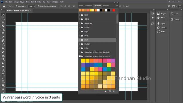Select Swatches By Bandhan Studio 01 folder
Image resolution: width=183 pixels, height=103 pixels.
pyautogui.click(x=97, y=52)
